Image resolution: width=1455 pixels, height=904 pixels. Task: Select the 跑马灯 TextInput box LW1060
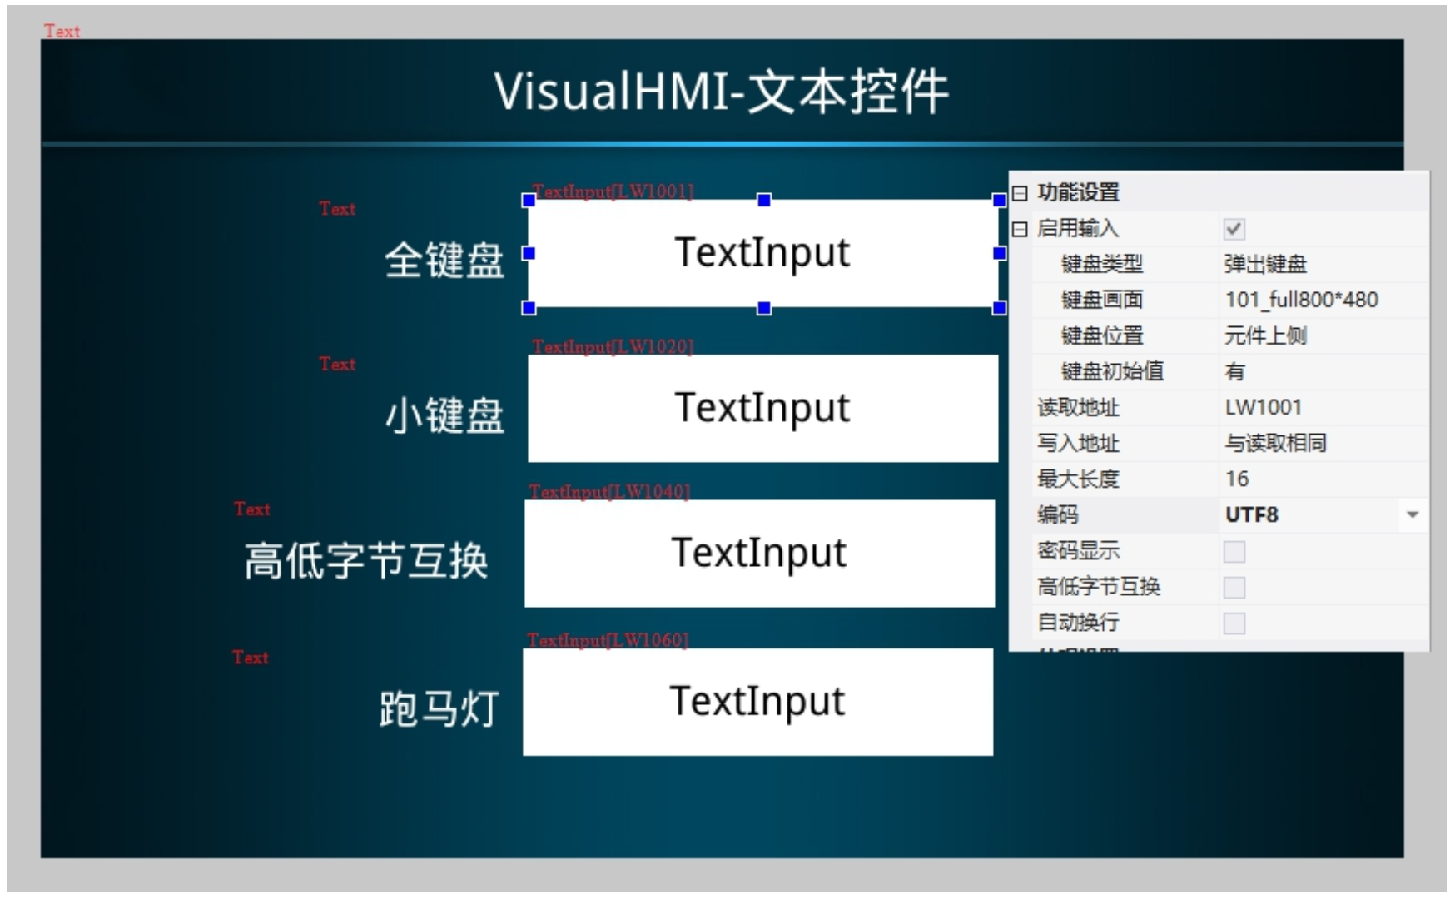[757, 702]
